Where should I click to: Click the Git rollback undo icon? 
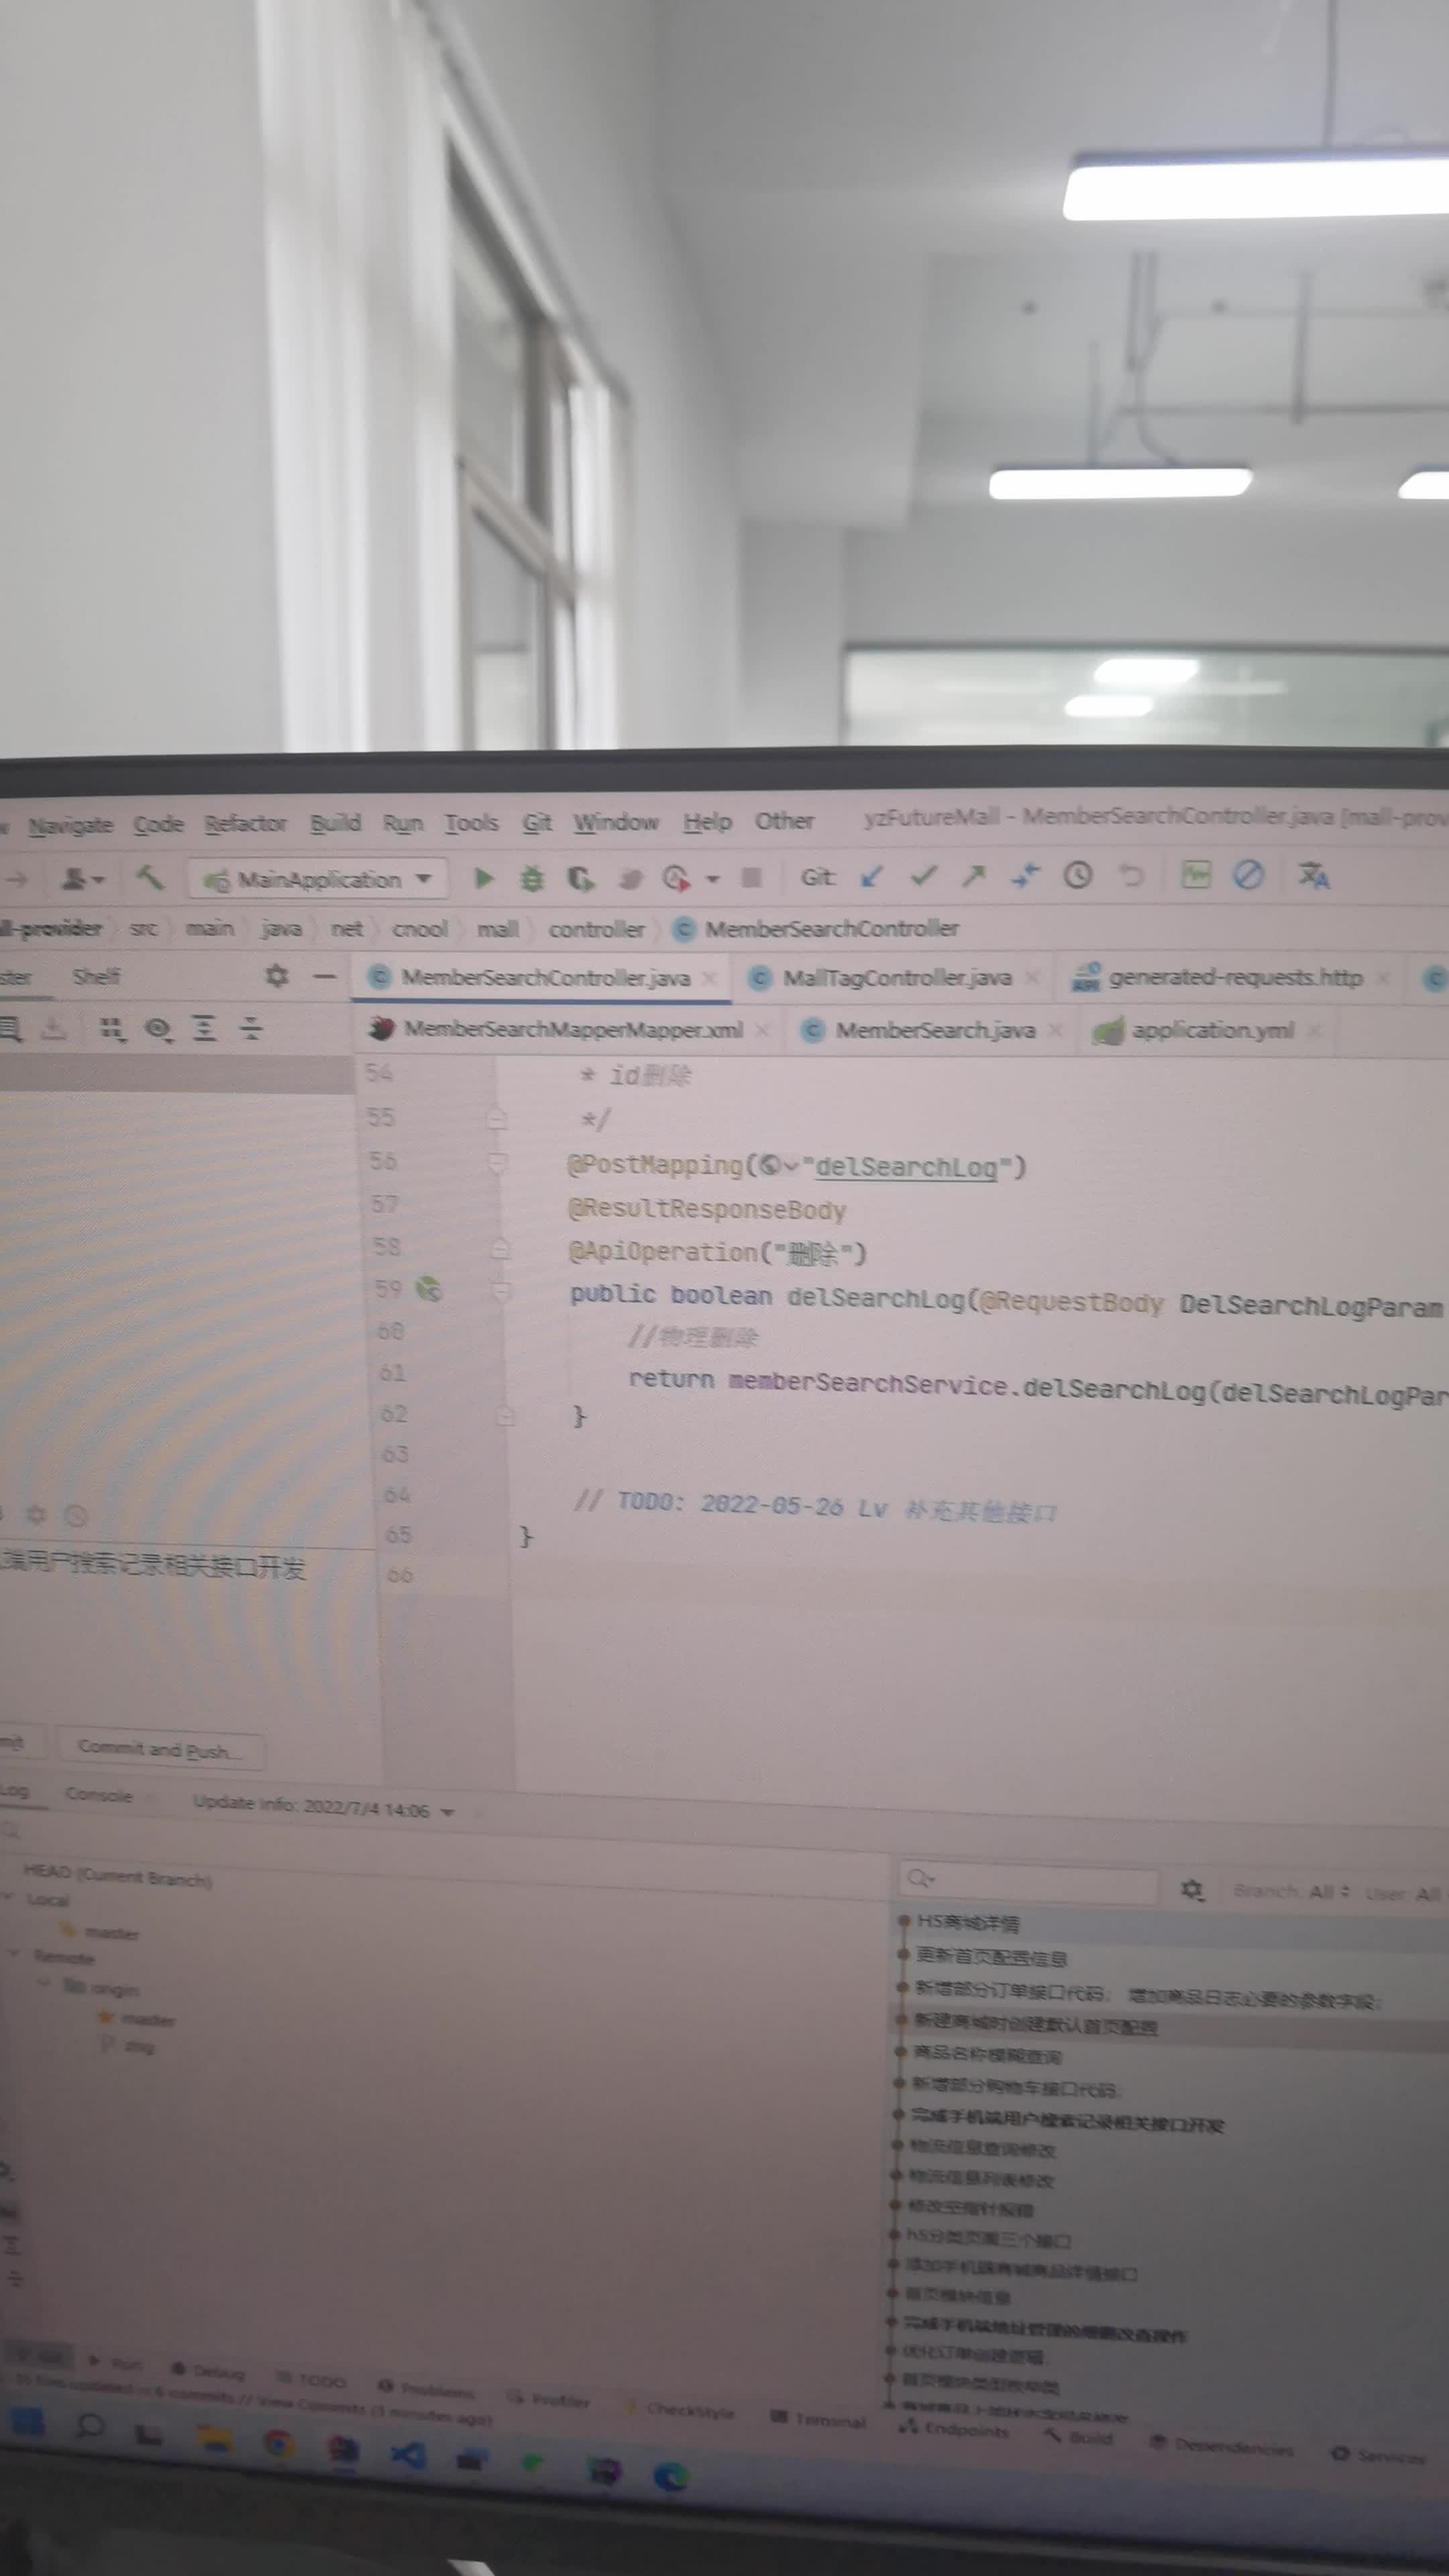pos(1131,876)
